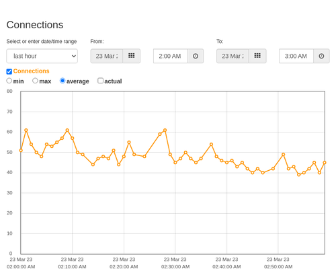Image resolution: width=336 pixels, height=271 pixels.
Task: Open the From date calendar picker icon
Action: [x=132, y=56]
